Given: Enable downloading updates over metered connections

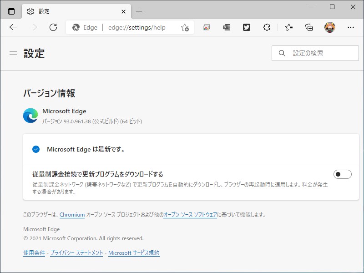Looking at the screenshot, I should [343, 174].
